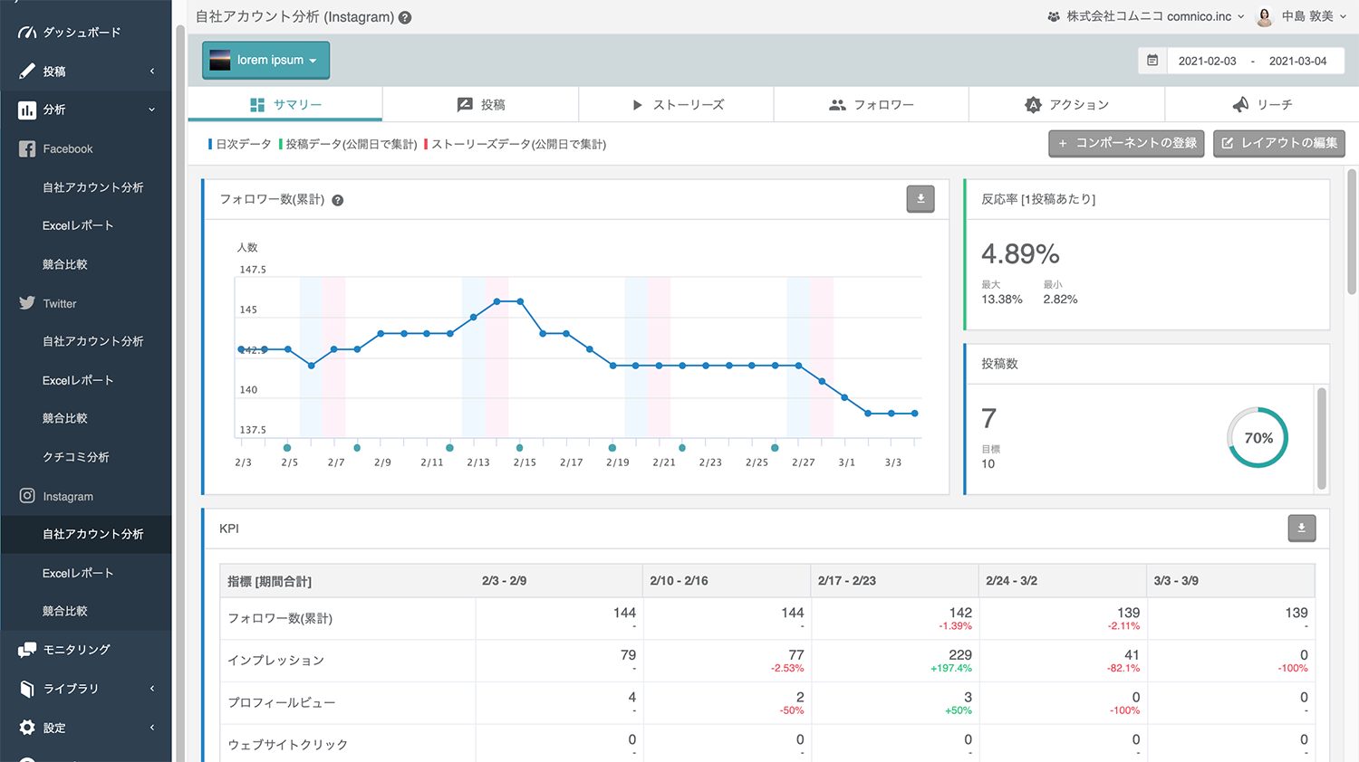The image size is (1359, 762).
Task: Click the コンポーネントの登録 button
Action: coord(1126,143)
